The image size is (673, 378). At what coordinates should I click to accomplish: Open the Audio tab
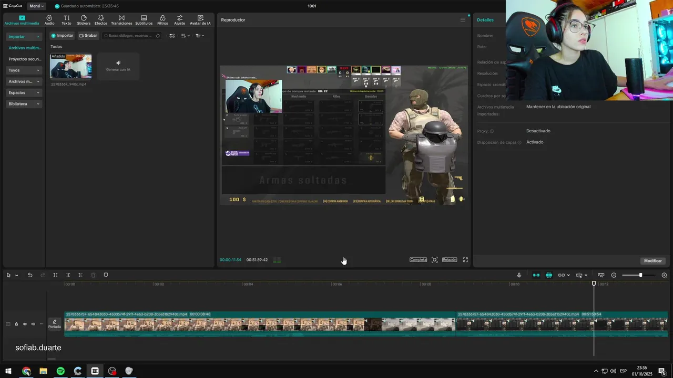click(49, 20)
